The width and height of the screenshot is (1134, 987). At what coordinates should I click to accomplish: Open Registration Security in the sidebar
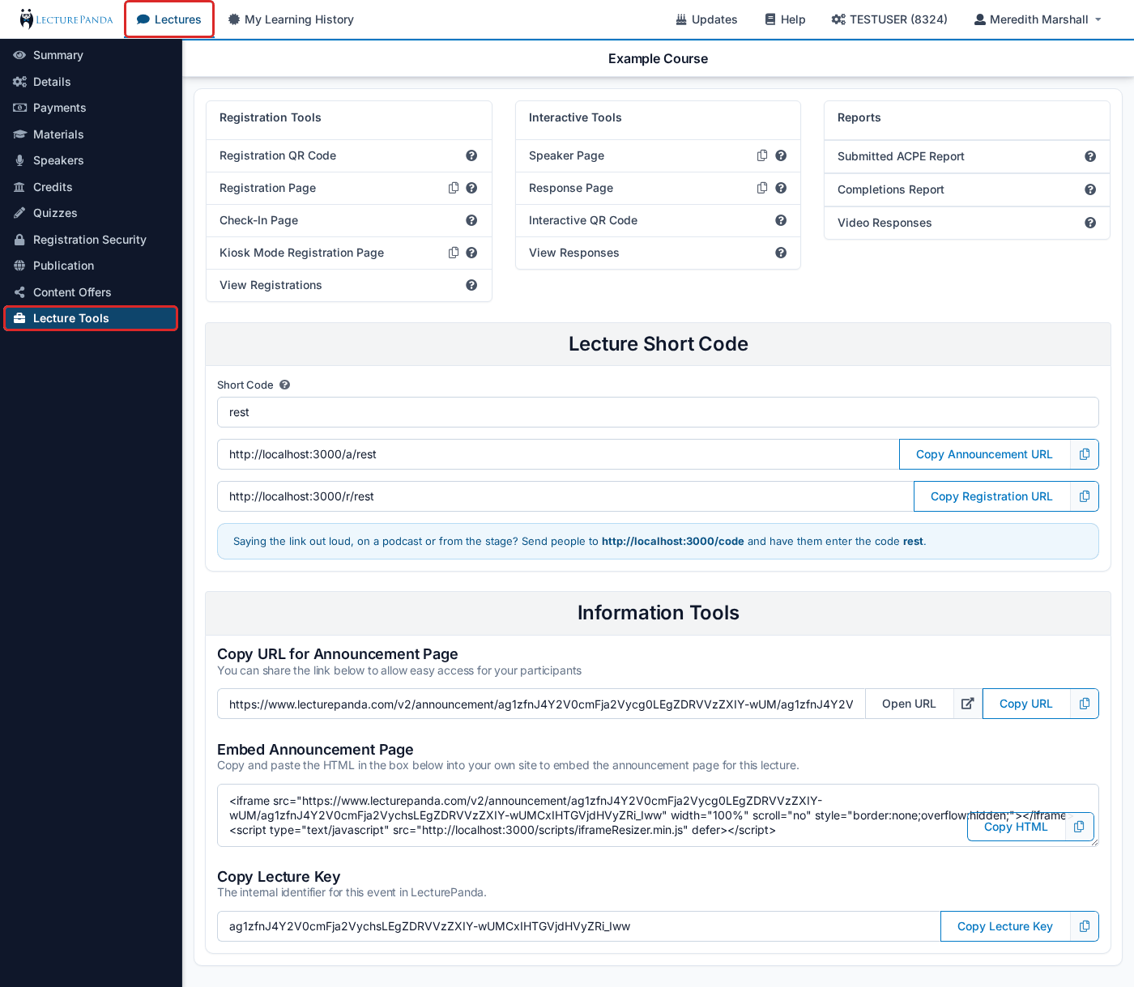(91, 240)
